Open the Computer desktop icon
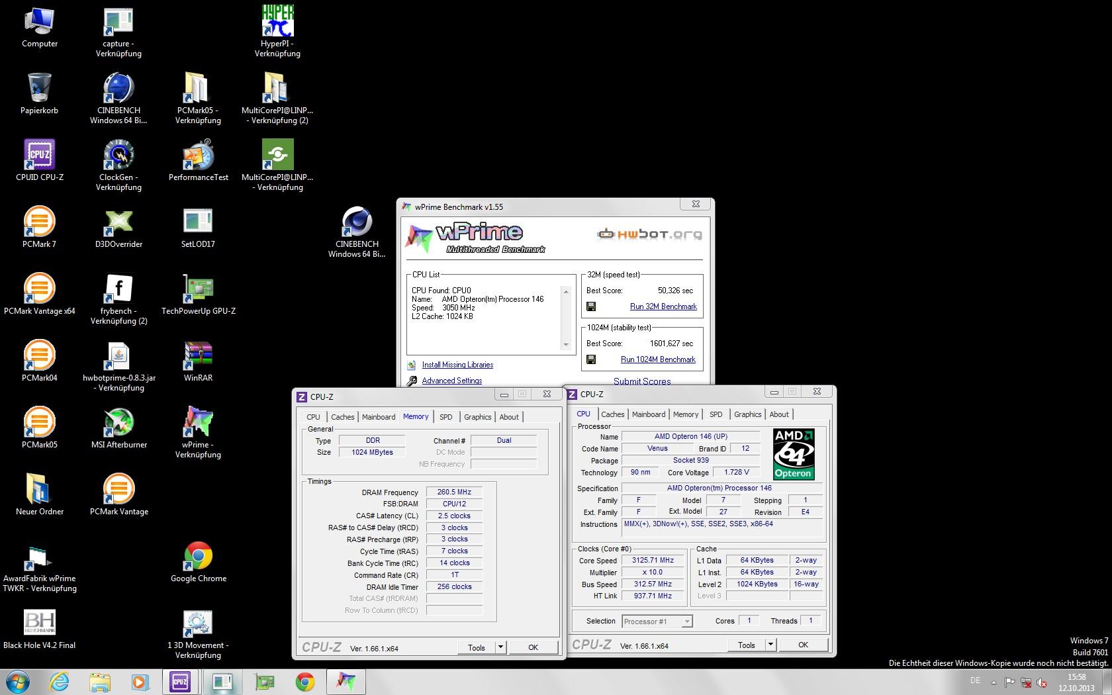 tap(40, 26)
